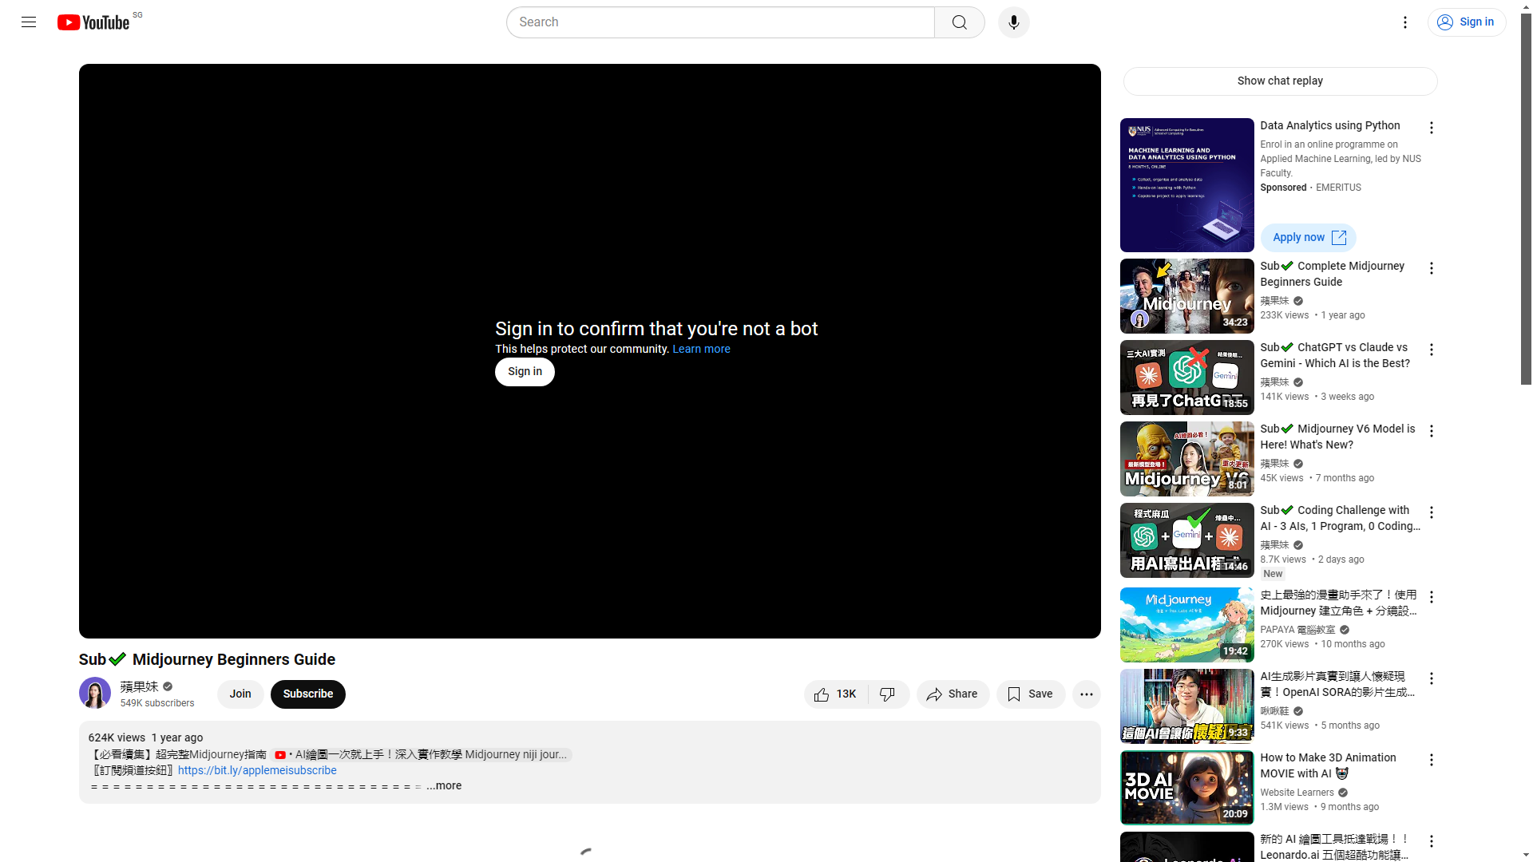Click Show chat replay button
This screenshot has width=1533, height=862.
click(x=1280, y=81)
